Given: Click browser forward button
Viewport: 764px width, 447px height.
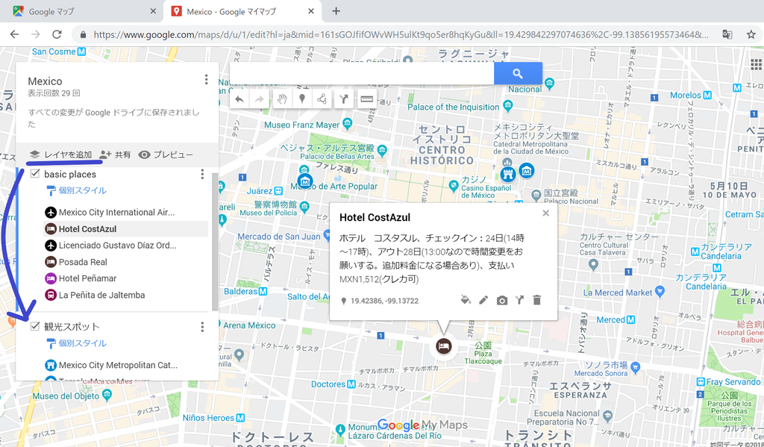Looking at the screenshot, I should (x=36, y=34).
